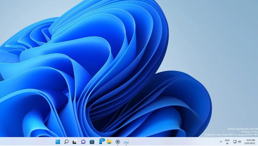Click Show Desktop at taskbar's far right edge

tap(257, 142)
